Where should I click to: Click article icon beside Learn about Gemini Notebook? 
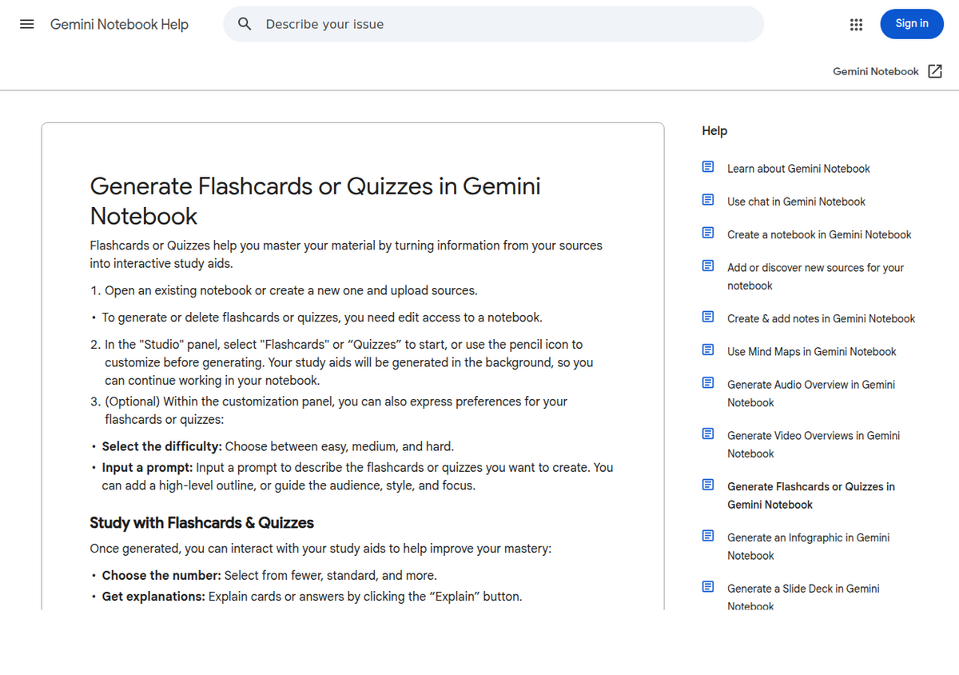click(708, 167)
